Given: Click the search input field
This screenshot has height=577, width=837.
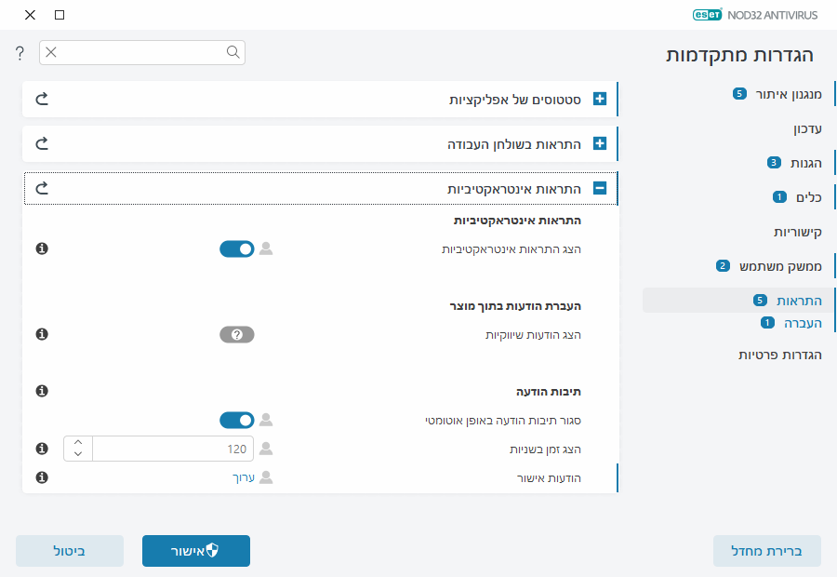Looking at the screenshot, I should click(x=141, y=52).
